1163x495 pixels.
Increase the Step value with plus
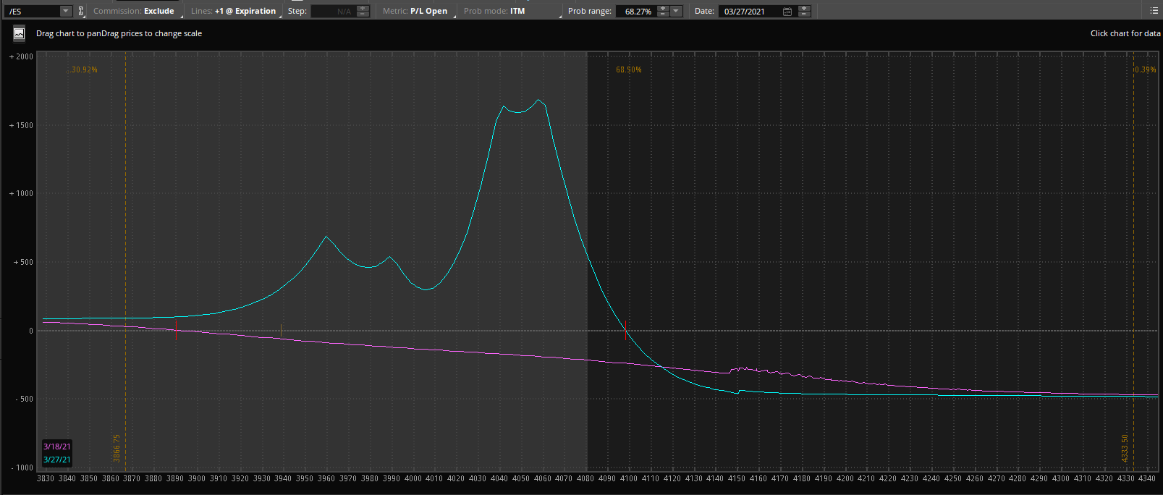coord(363,8)
